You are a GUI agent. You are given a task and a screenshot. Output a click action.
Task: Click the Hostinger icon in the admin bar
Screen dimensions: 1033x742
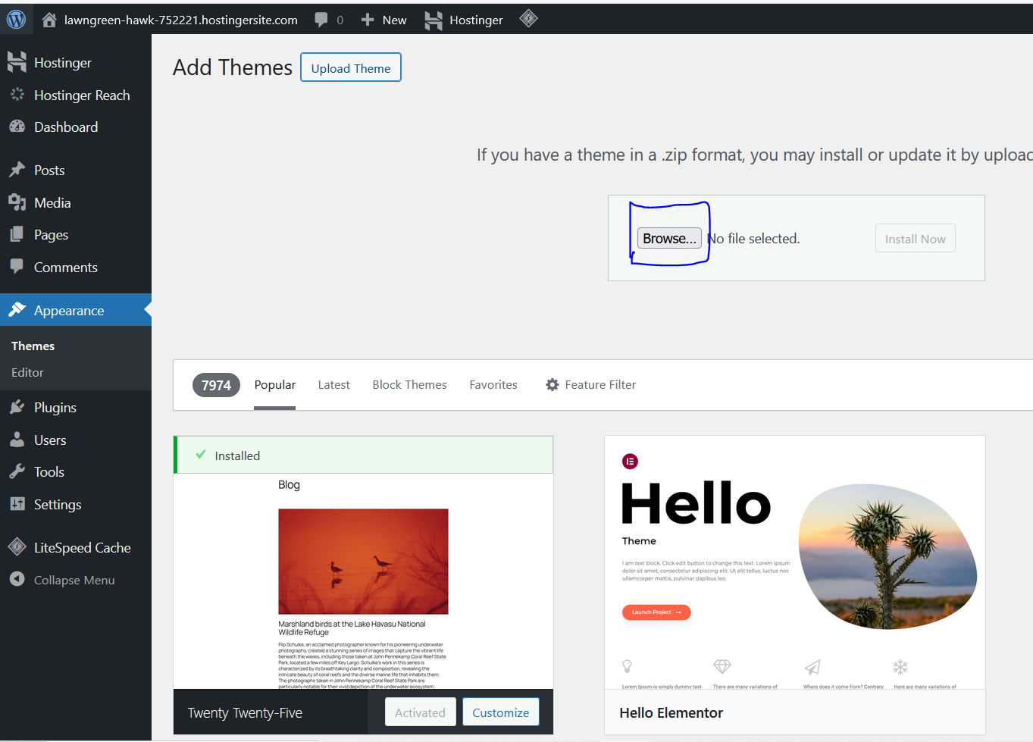433,19
